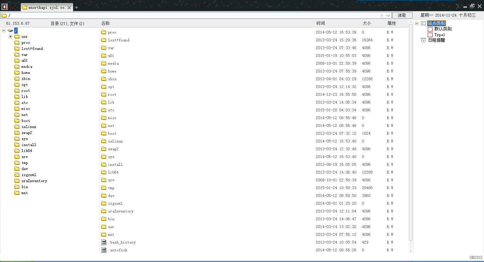Click the red icon beside 默认类别
This screenshot has height=262, width=484.
click(x=430, y=29)
